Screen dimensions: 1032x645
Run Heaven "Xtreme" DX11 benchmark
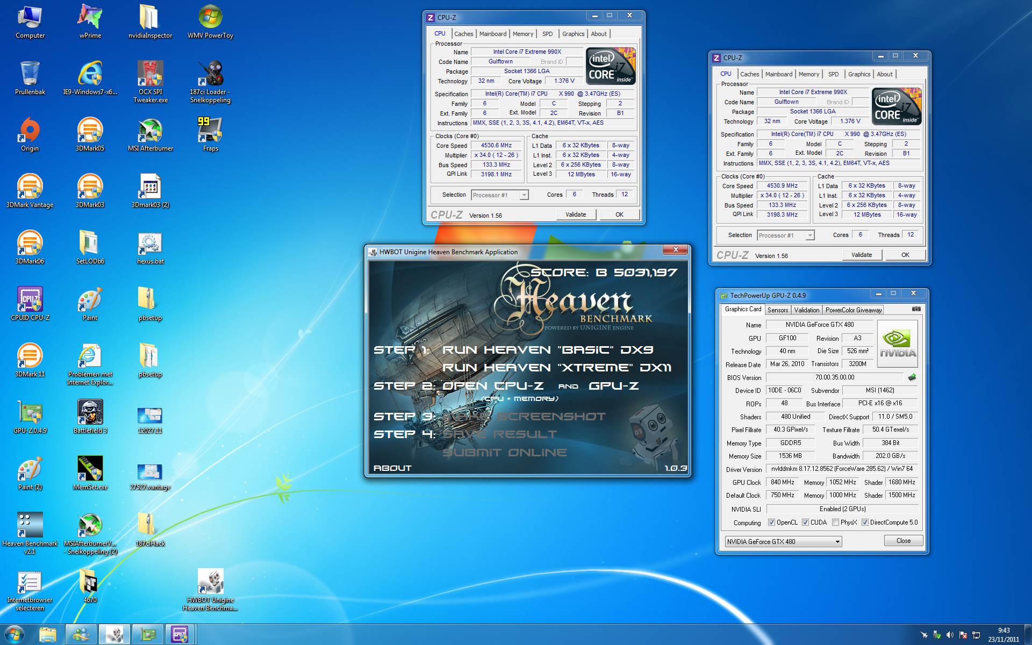point(556,368)
